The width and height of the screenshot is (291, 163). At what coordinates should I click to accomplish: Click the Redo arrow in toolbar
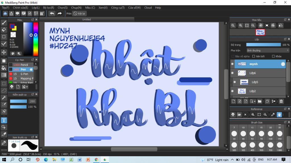pos(60,14)
